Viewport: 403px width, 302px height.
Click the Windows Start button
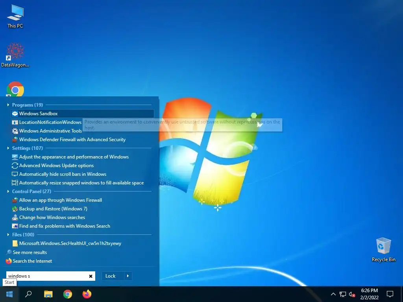point(9,294)
